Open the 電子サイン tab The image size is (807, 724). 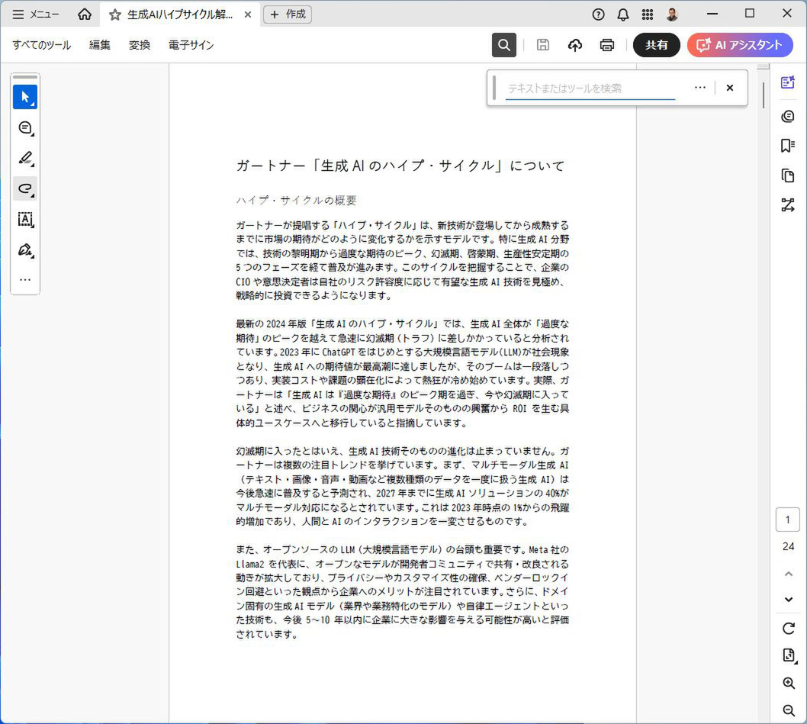click(191, 45)
